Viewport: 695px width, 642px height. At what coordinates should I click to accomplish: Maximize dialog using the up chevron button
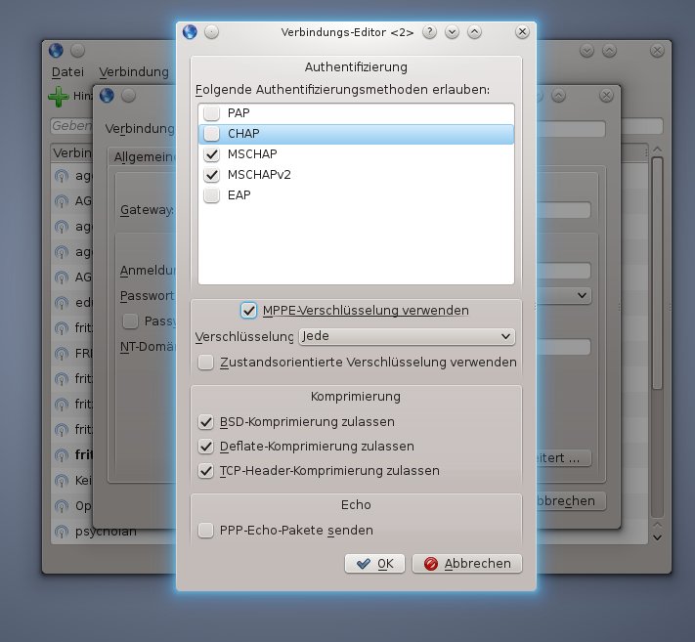474,31
